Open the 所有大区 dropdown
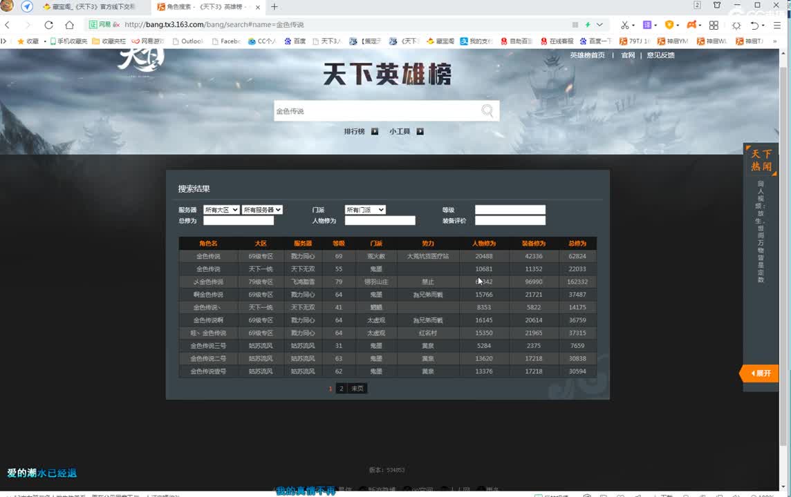Screen dimensions: 791x497 tap(221, 209)
